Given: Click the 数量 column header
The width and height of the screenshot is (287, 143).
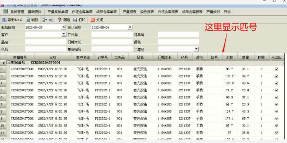Looking at the screenshot, I should (246, 57).
